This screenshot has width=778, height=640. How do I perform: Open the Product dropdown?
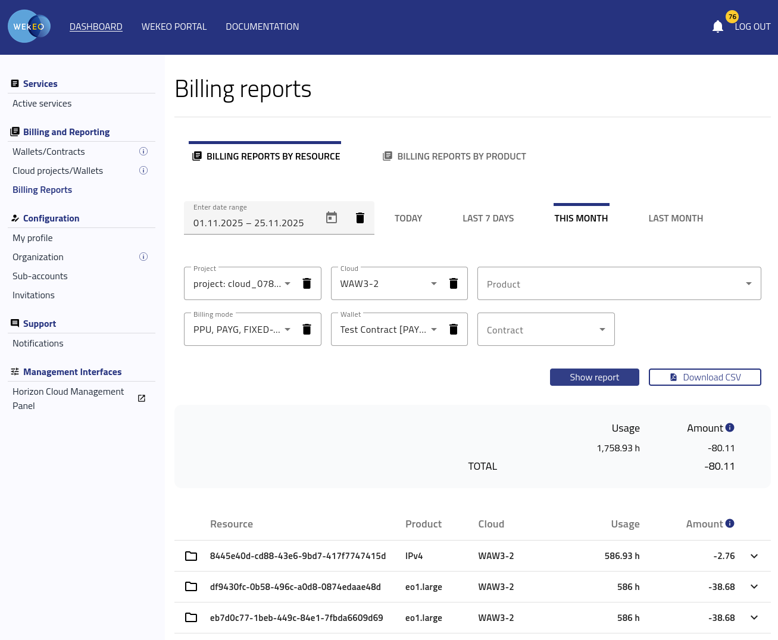[619, 284]
